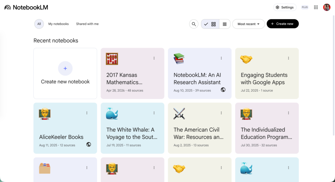Click the plus circle in Create new notebook card

pyautogui.click(x=65, y=68)
